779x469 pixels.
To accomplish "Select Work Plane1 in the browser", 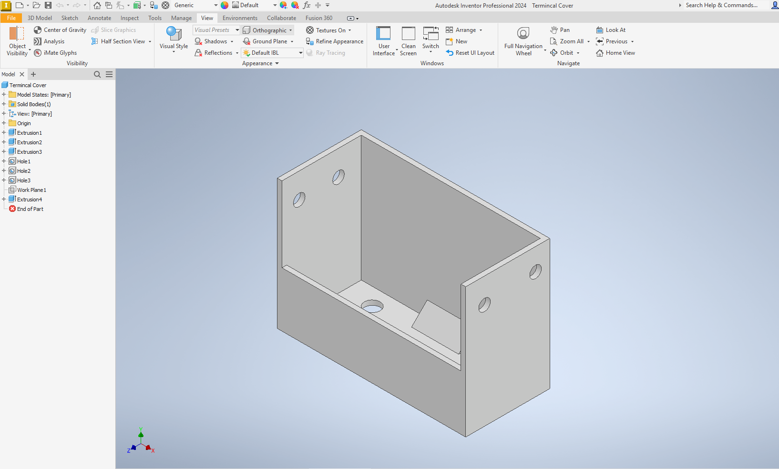I will click(x=31, y=190).
